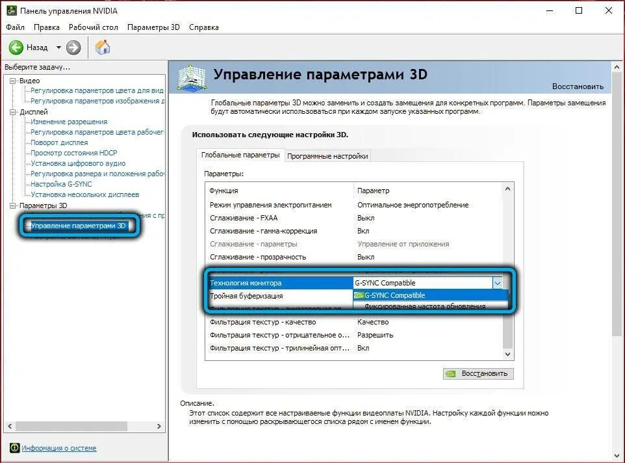625x463 pixels.
Task: Click NVIDIA logo on Восстановить button
Action: coord(450,374)
